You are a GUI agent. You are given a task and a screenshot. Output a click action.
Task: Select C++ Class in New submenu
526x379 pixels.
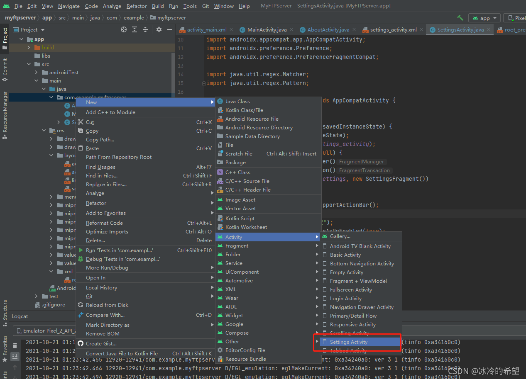click(268, 172)
